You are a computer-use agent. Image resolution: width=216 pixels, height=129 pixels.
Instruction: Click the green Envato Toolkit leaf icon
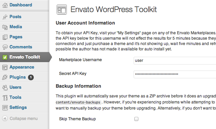5,57
